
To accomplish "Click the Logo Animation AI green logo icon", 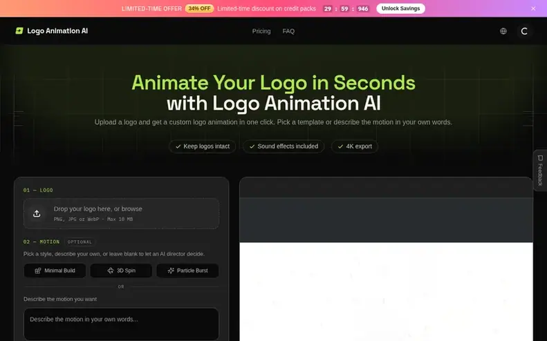I will [19, 31].
